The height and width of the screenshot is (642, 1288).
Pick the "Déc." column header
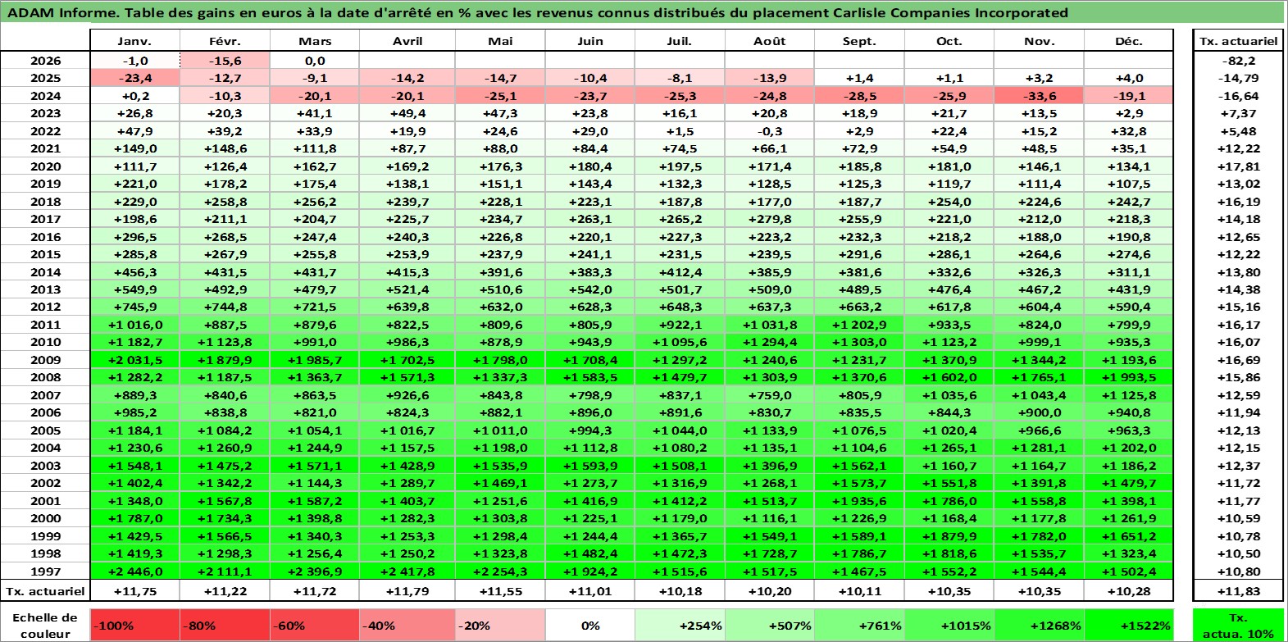point(1129,41)
